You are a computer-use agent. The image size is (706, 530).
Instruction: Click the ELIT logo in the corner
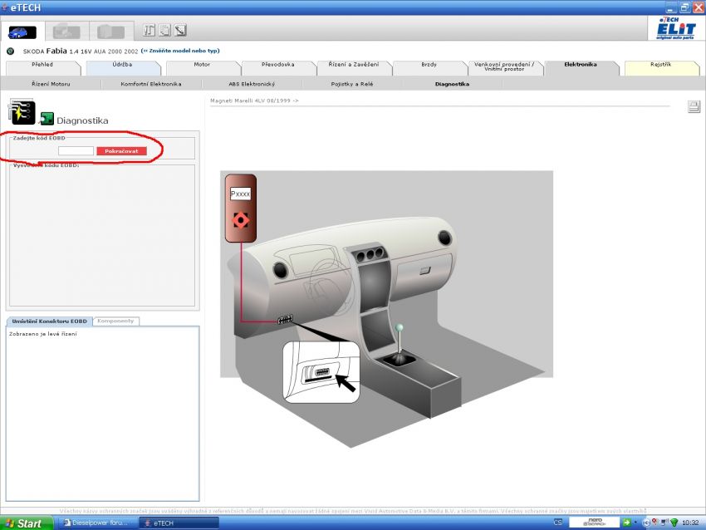tap(675, 29)
